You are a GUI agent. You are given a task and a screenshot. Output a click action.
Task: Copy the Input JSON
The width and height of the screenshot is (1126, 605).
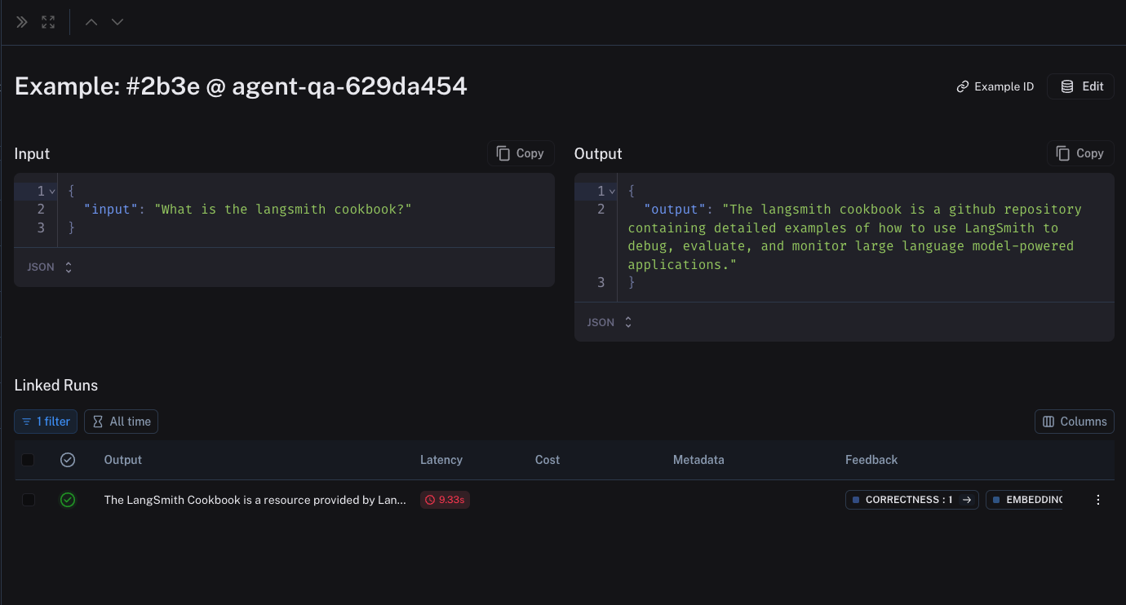coord(521,153)
